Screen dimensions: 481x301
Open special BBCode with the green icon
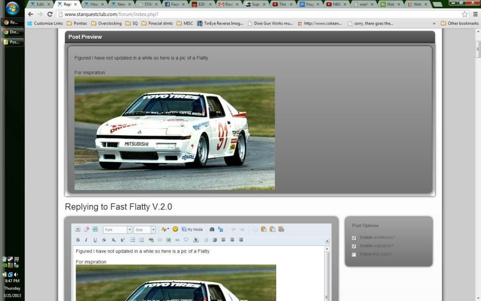pos(95,230)
